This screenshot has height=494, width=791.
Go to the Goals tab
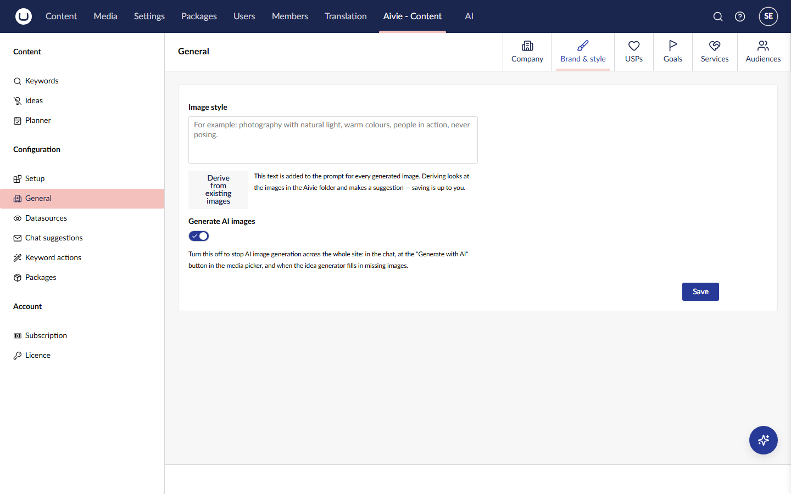[x=673, y=52]
